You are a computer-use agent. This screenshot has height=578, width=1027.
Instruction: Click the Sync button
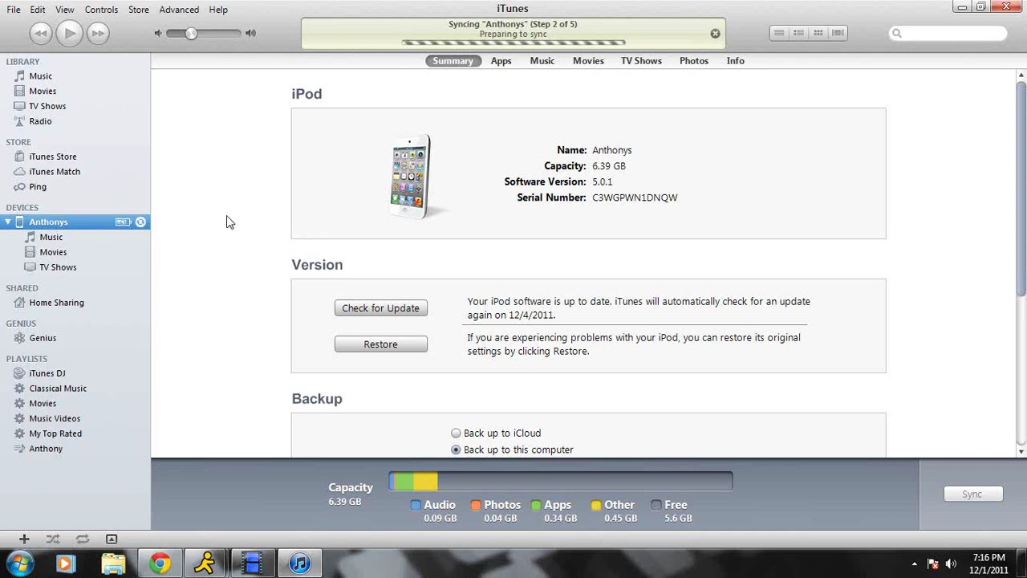[972, 495]
